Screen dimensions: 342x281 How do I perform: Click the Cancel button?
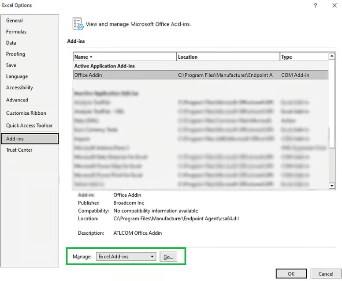(x=326, y=274)
